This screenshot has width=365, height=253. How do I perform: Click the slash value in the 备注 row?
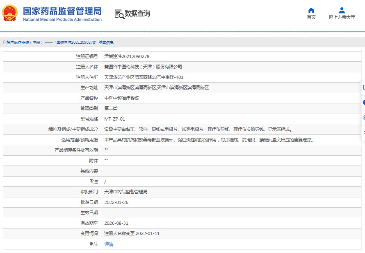point(105,181)
